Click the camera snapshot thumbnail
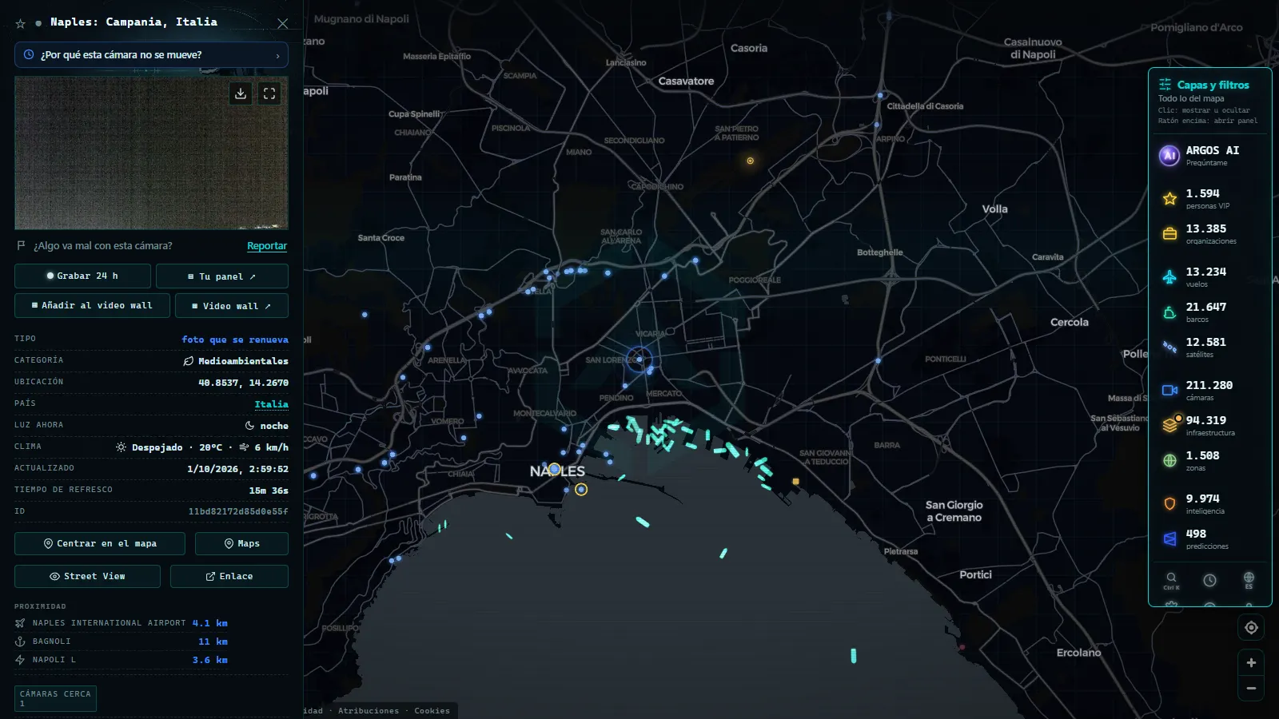The image size is (1279, 719). [x=151, y=153]
